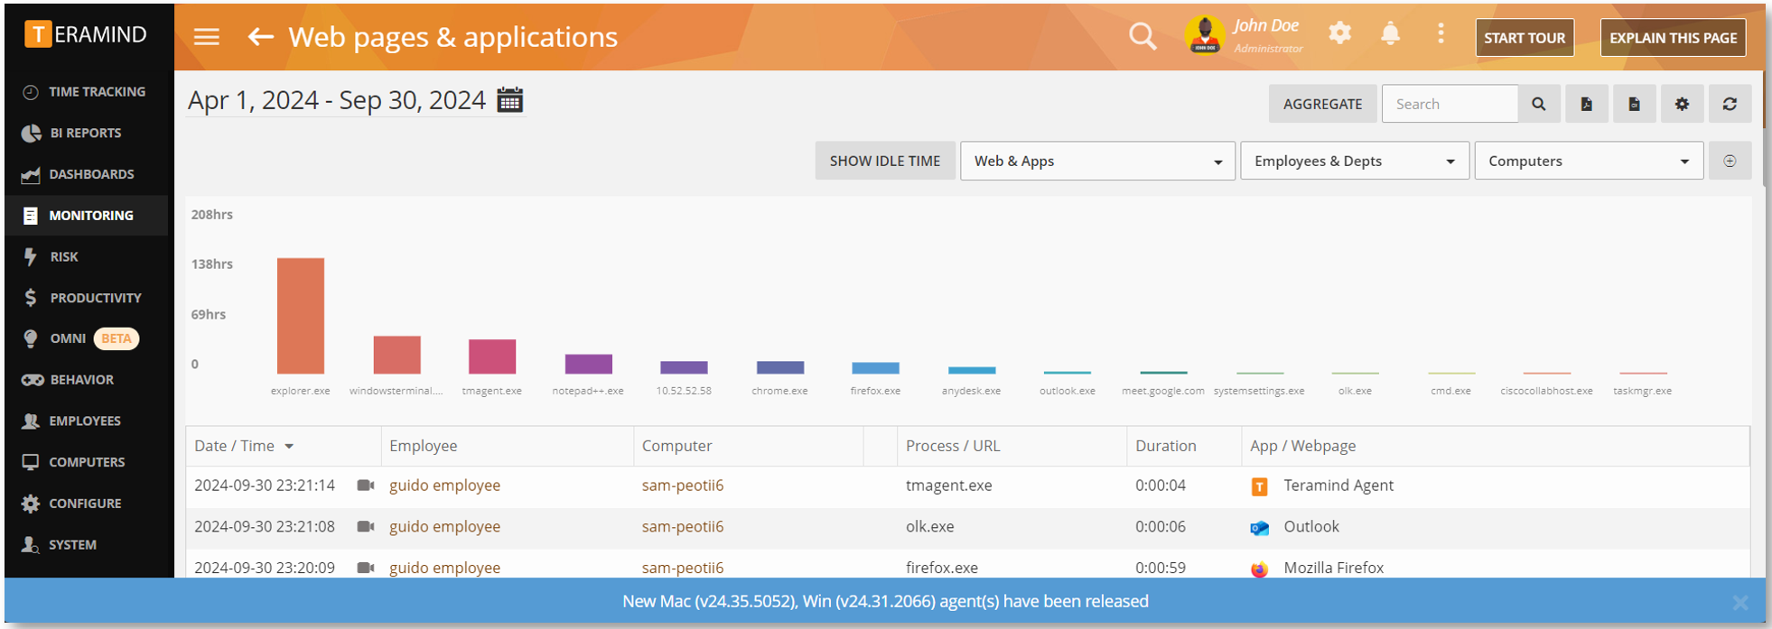Go back using the left arrow

click(260, 37)
